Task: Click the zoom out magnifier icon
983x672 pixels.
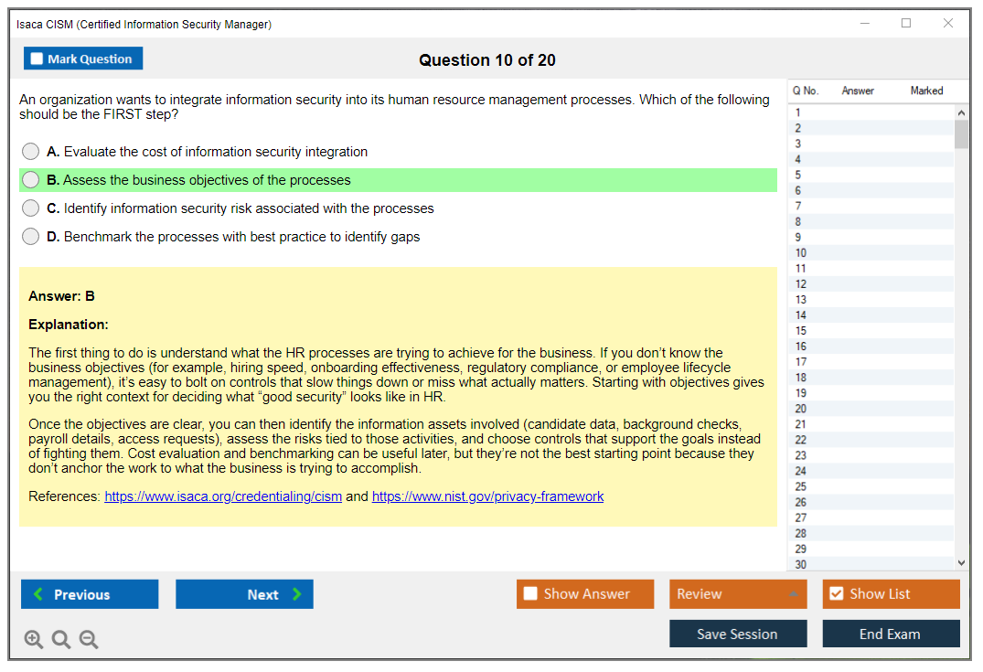Action: tap(89, 639)
